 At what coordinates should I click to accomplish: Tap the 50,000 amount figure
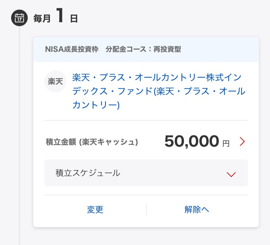(191, 142)
